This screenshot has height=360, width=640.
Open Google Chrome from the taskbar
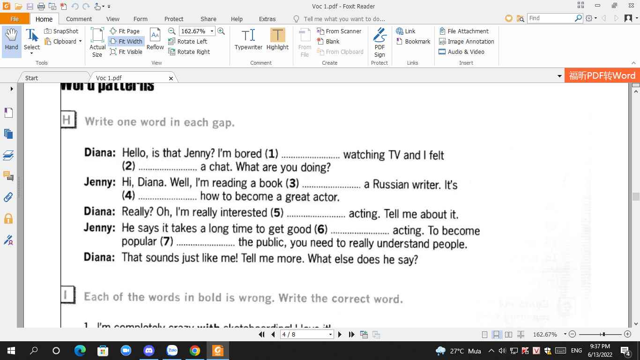click(195, 351)
